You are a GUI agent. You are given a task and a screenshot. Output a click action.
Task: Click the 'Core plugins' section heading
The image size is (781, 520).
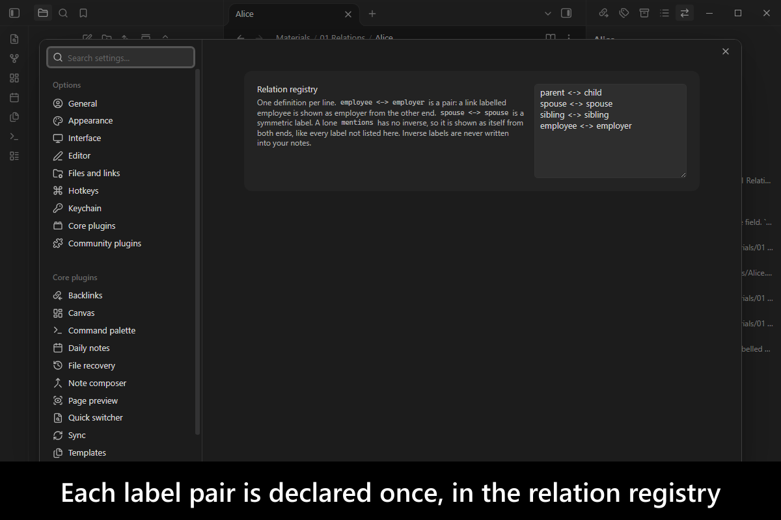(75, 278)
